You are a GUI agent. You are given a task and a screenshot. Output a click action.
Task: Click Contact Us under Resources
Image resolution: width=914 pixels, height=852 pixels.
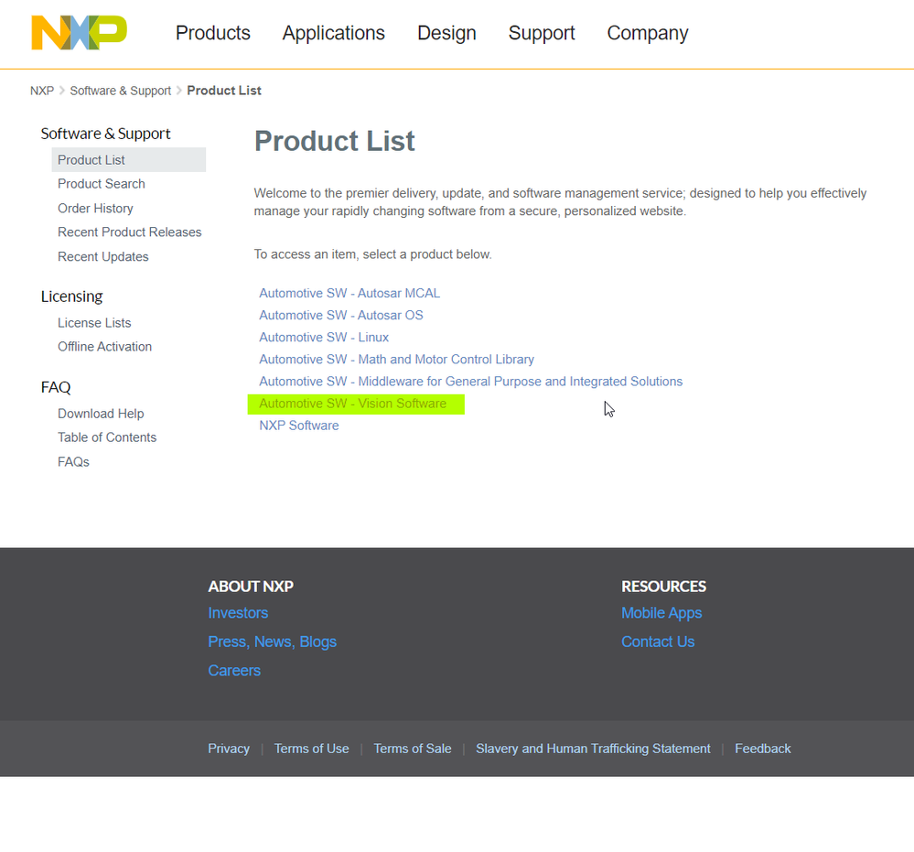tap(658, 642)
